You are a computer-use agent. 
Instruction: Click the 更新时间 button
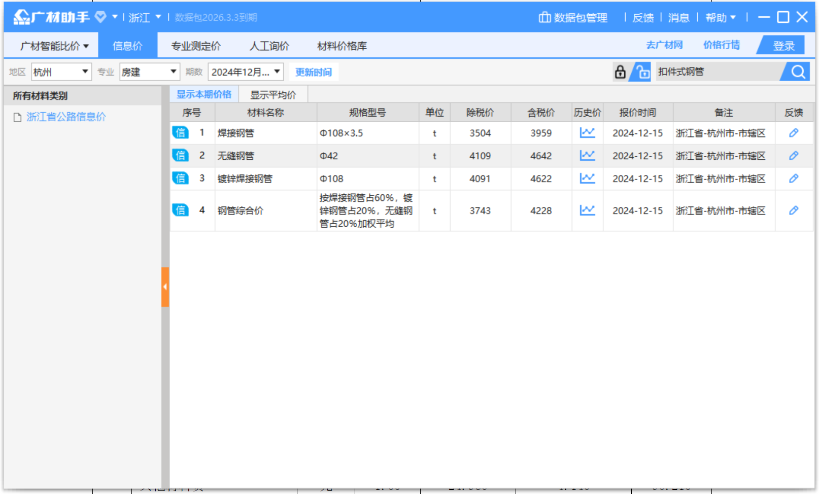tap(313, 72)
